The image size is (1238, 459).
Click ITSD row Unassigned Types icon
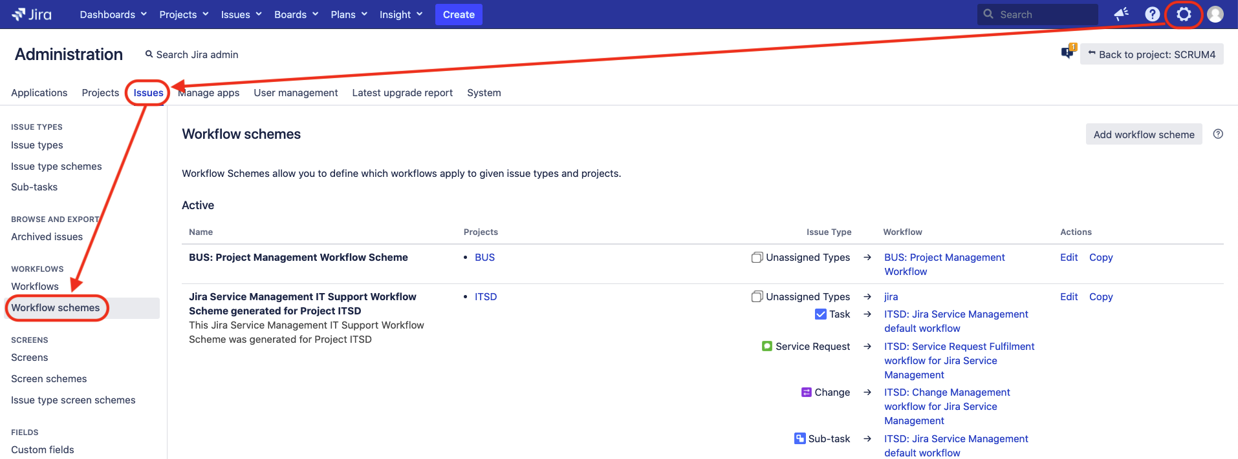point(757,297)
